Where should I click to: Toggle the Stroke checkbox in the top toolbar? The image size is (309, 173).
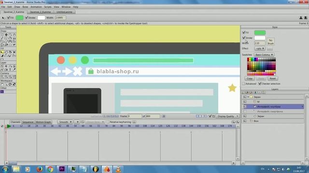(x=27, y=18)
